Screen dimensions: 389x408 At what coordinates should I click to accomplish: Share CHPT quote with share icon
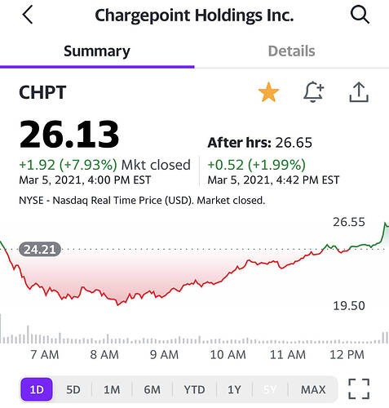tap(359, 92)
